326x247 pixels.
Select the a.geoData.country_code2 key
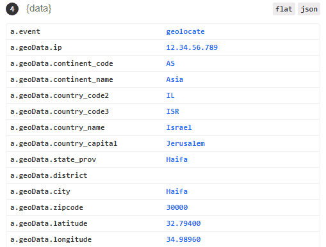(x=60, y=95)
